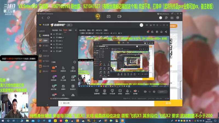This screenshot has height=123, width=219.
Task: Open the gift box icon with red badge
Action: click(148, 32)
